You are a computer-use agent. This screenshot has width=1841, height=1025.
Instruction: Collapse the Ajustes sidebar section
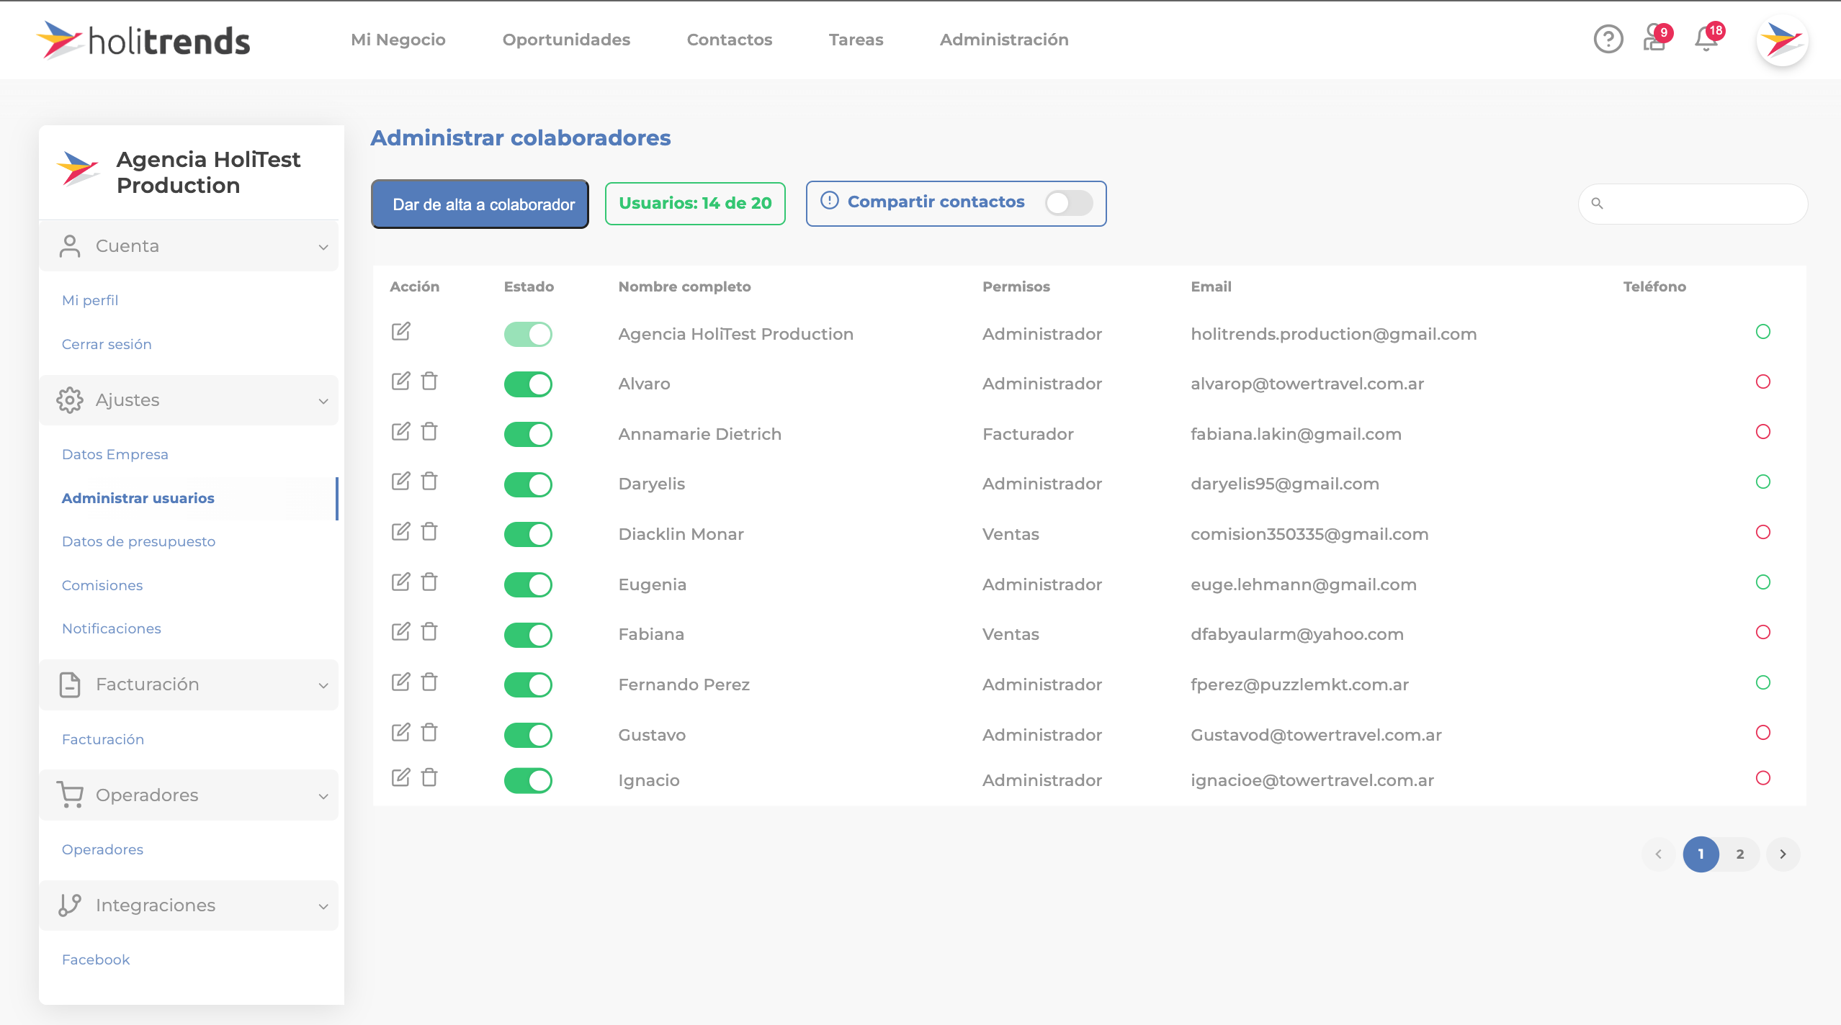click(x=189, y=400)
